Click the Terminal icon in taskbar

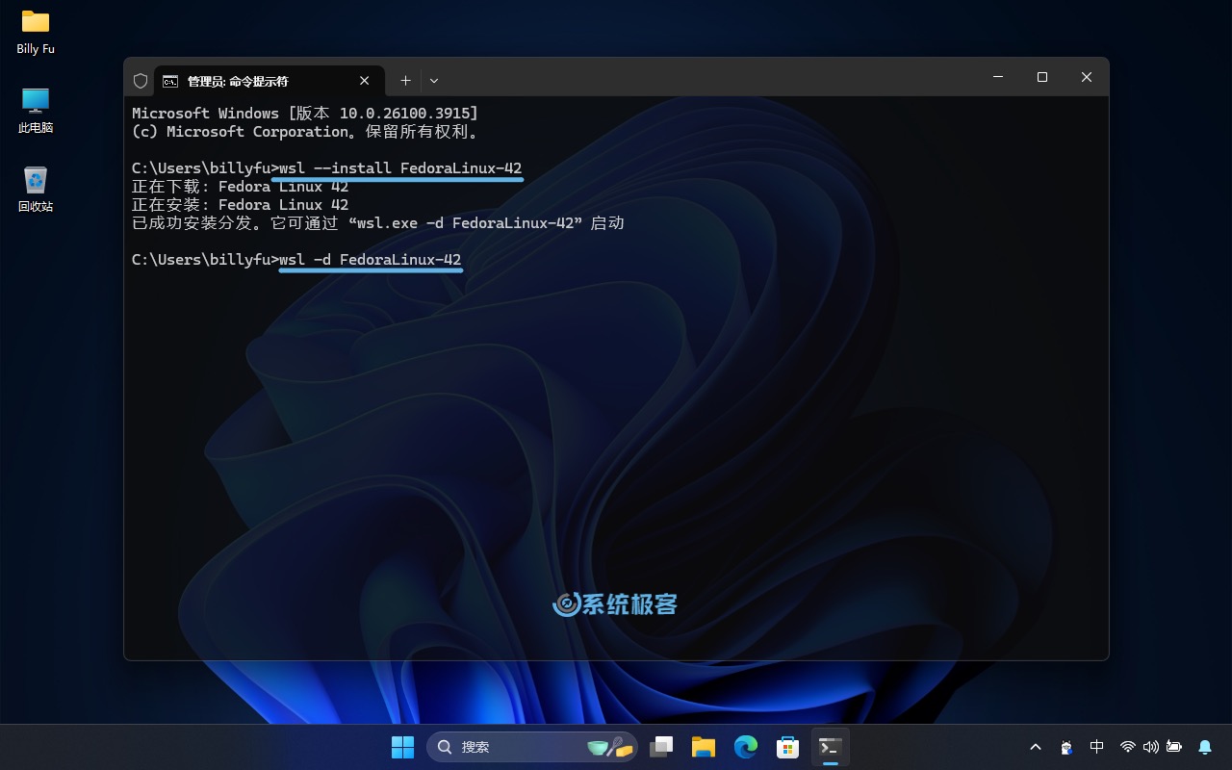(x=830, y=747)
